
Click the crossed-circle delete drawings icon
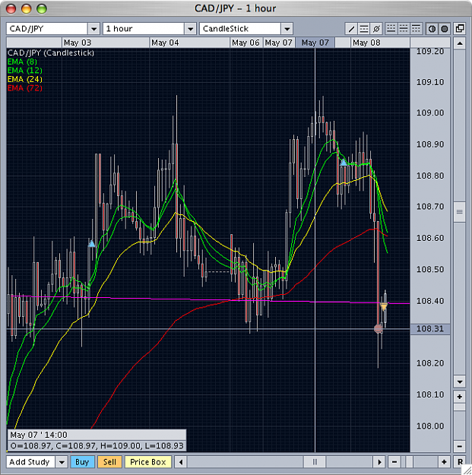coord(376,29)
